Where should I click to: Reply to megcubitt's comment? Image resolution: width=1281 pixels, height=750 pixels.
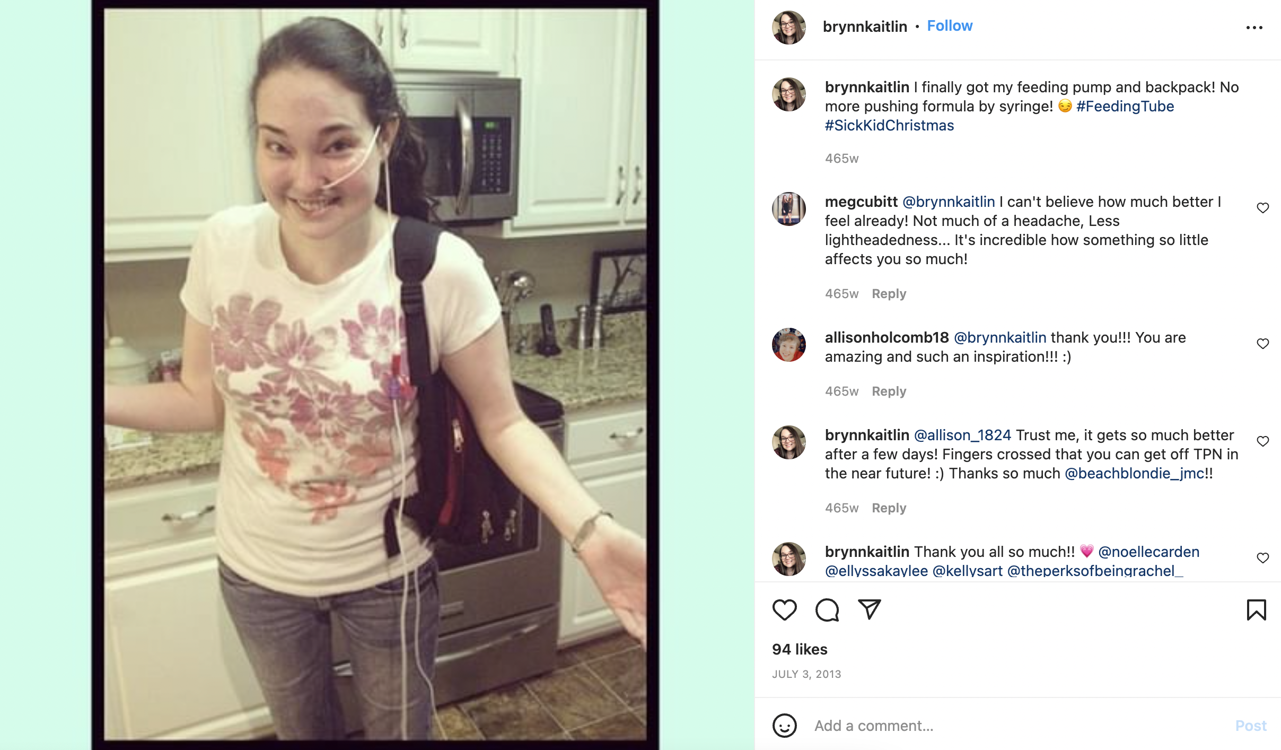point(889,294)
